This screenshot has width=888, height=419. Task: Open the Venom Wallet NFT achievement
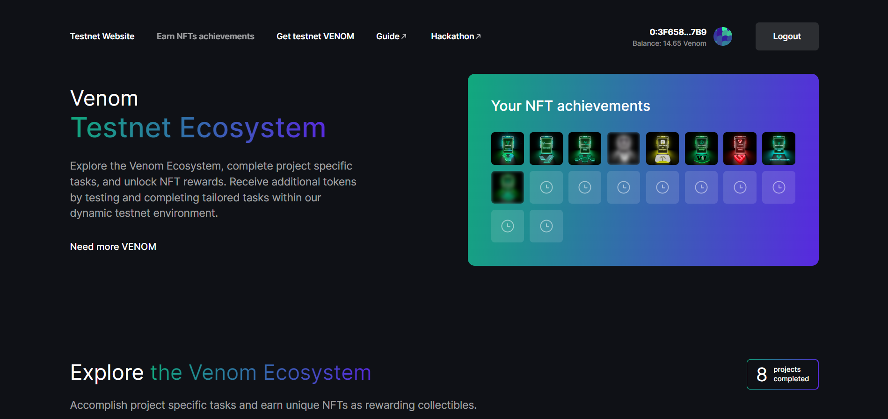(x=779, y=149)
